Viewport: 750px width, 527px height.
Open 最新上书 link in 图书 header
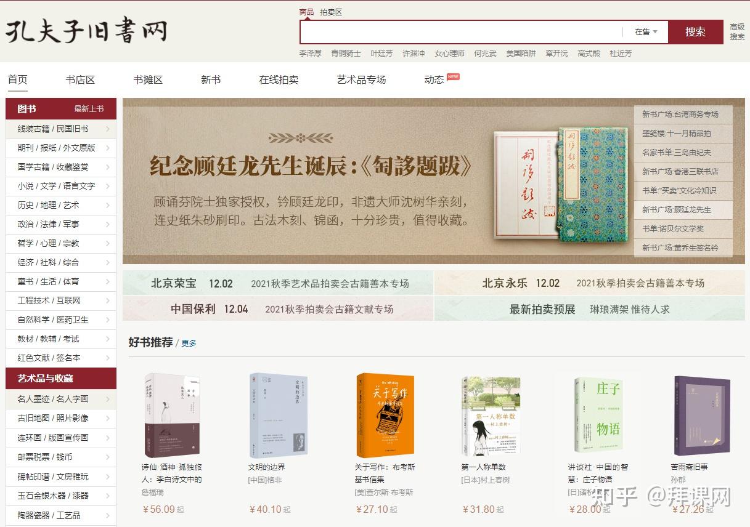(89, 109)
